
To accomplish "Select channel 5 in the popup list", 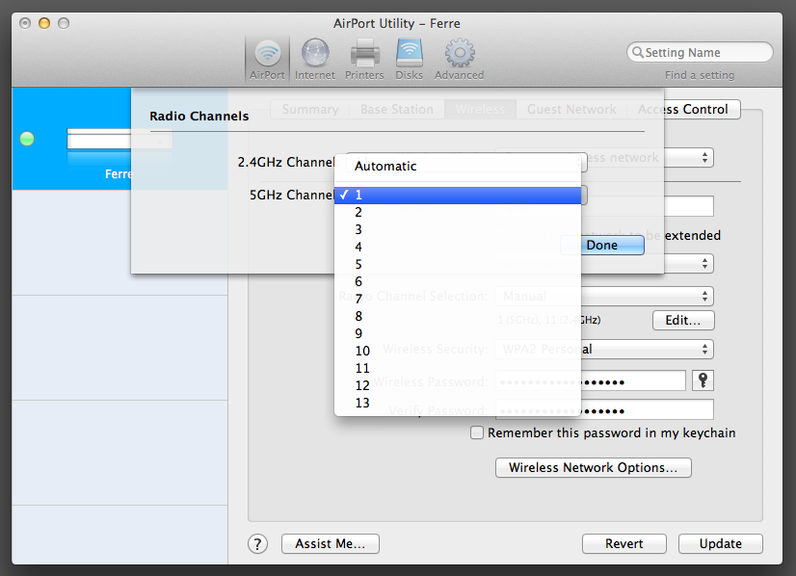I will pyautogui.click(x=458, y=264).
